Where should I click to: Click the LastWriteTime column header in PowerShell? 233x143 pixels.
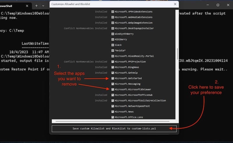coord(35,44)
